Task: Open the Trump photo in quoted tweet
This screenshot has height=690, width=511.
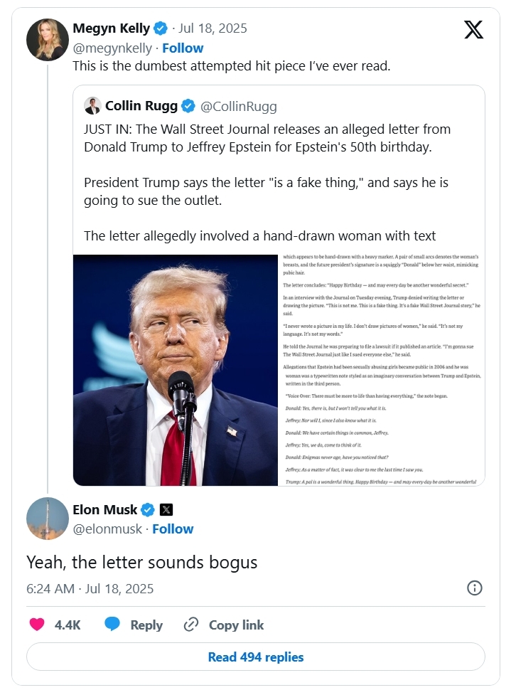Action: (176, 370)
